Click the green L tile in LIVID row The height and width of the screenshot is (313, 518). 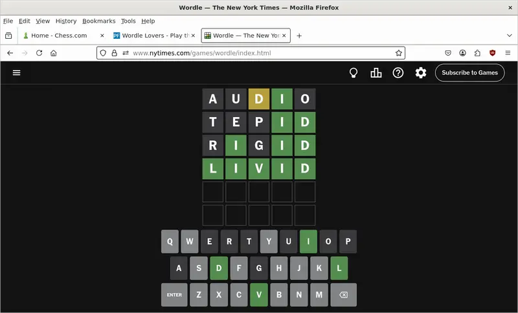click(213, 169)
